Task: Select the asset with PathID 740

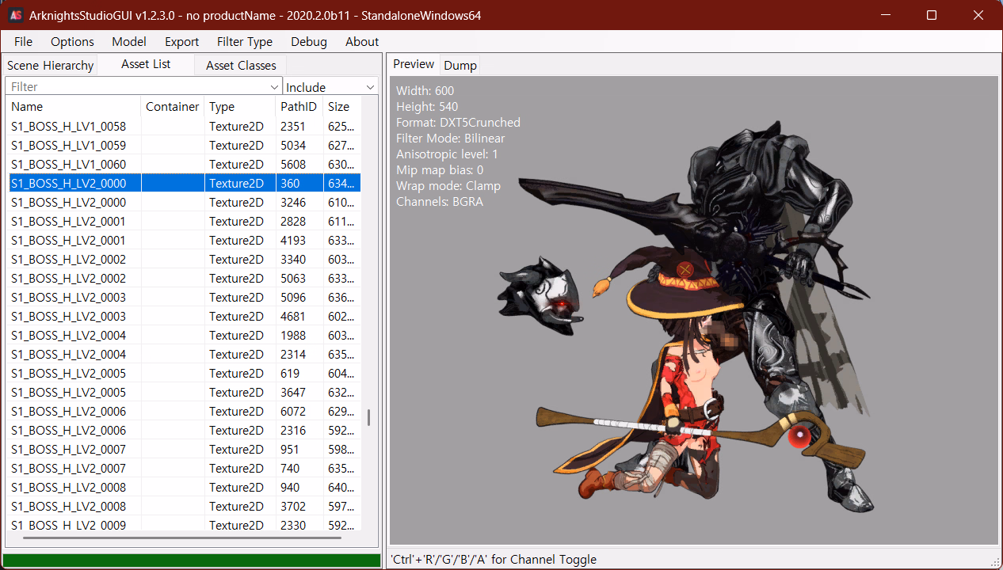Action: click(x=185, y=468)
